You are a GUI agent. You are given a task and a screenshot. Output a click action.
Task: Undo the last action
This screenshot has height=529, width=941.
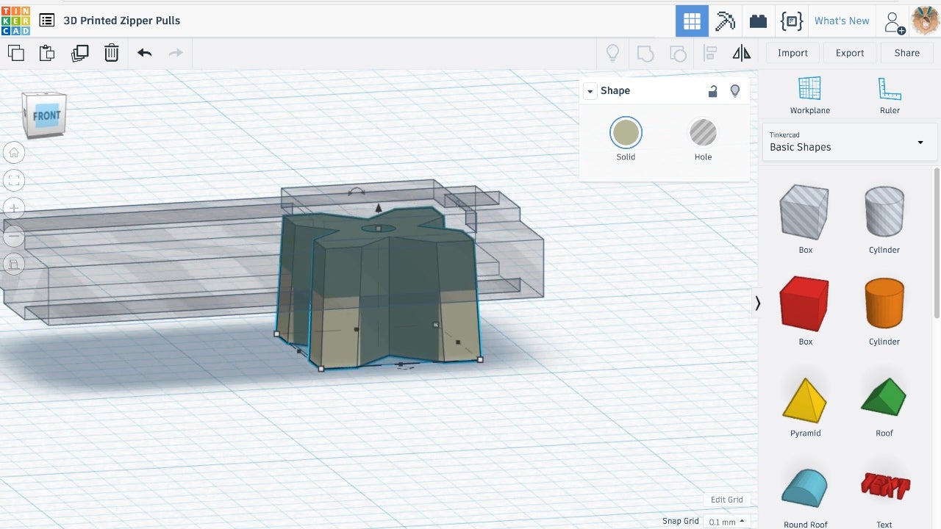145,53
